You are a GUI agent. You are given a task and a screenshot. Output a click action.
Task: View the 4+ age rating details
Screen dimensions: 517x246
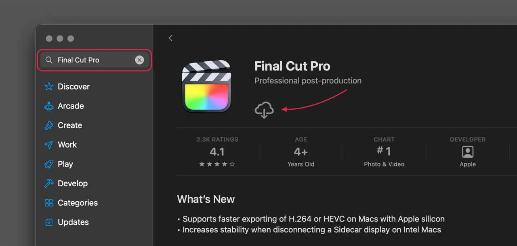click(301, 151)
